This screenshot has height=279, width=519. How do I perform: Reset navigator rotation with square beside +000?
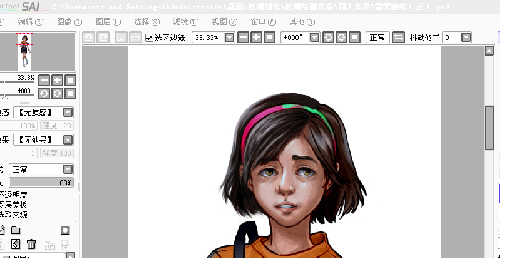[x=70, y=94]
